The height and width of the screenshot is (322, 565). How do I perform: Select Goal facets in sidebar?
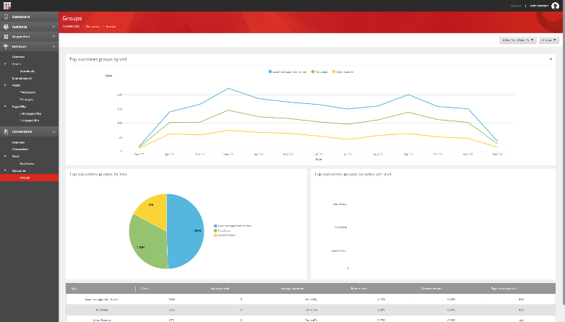click(x=27, y=163)
